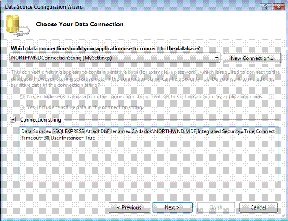
Task: Open the data connection dropdown arrow
Action: [x=217, y=58]
